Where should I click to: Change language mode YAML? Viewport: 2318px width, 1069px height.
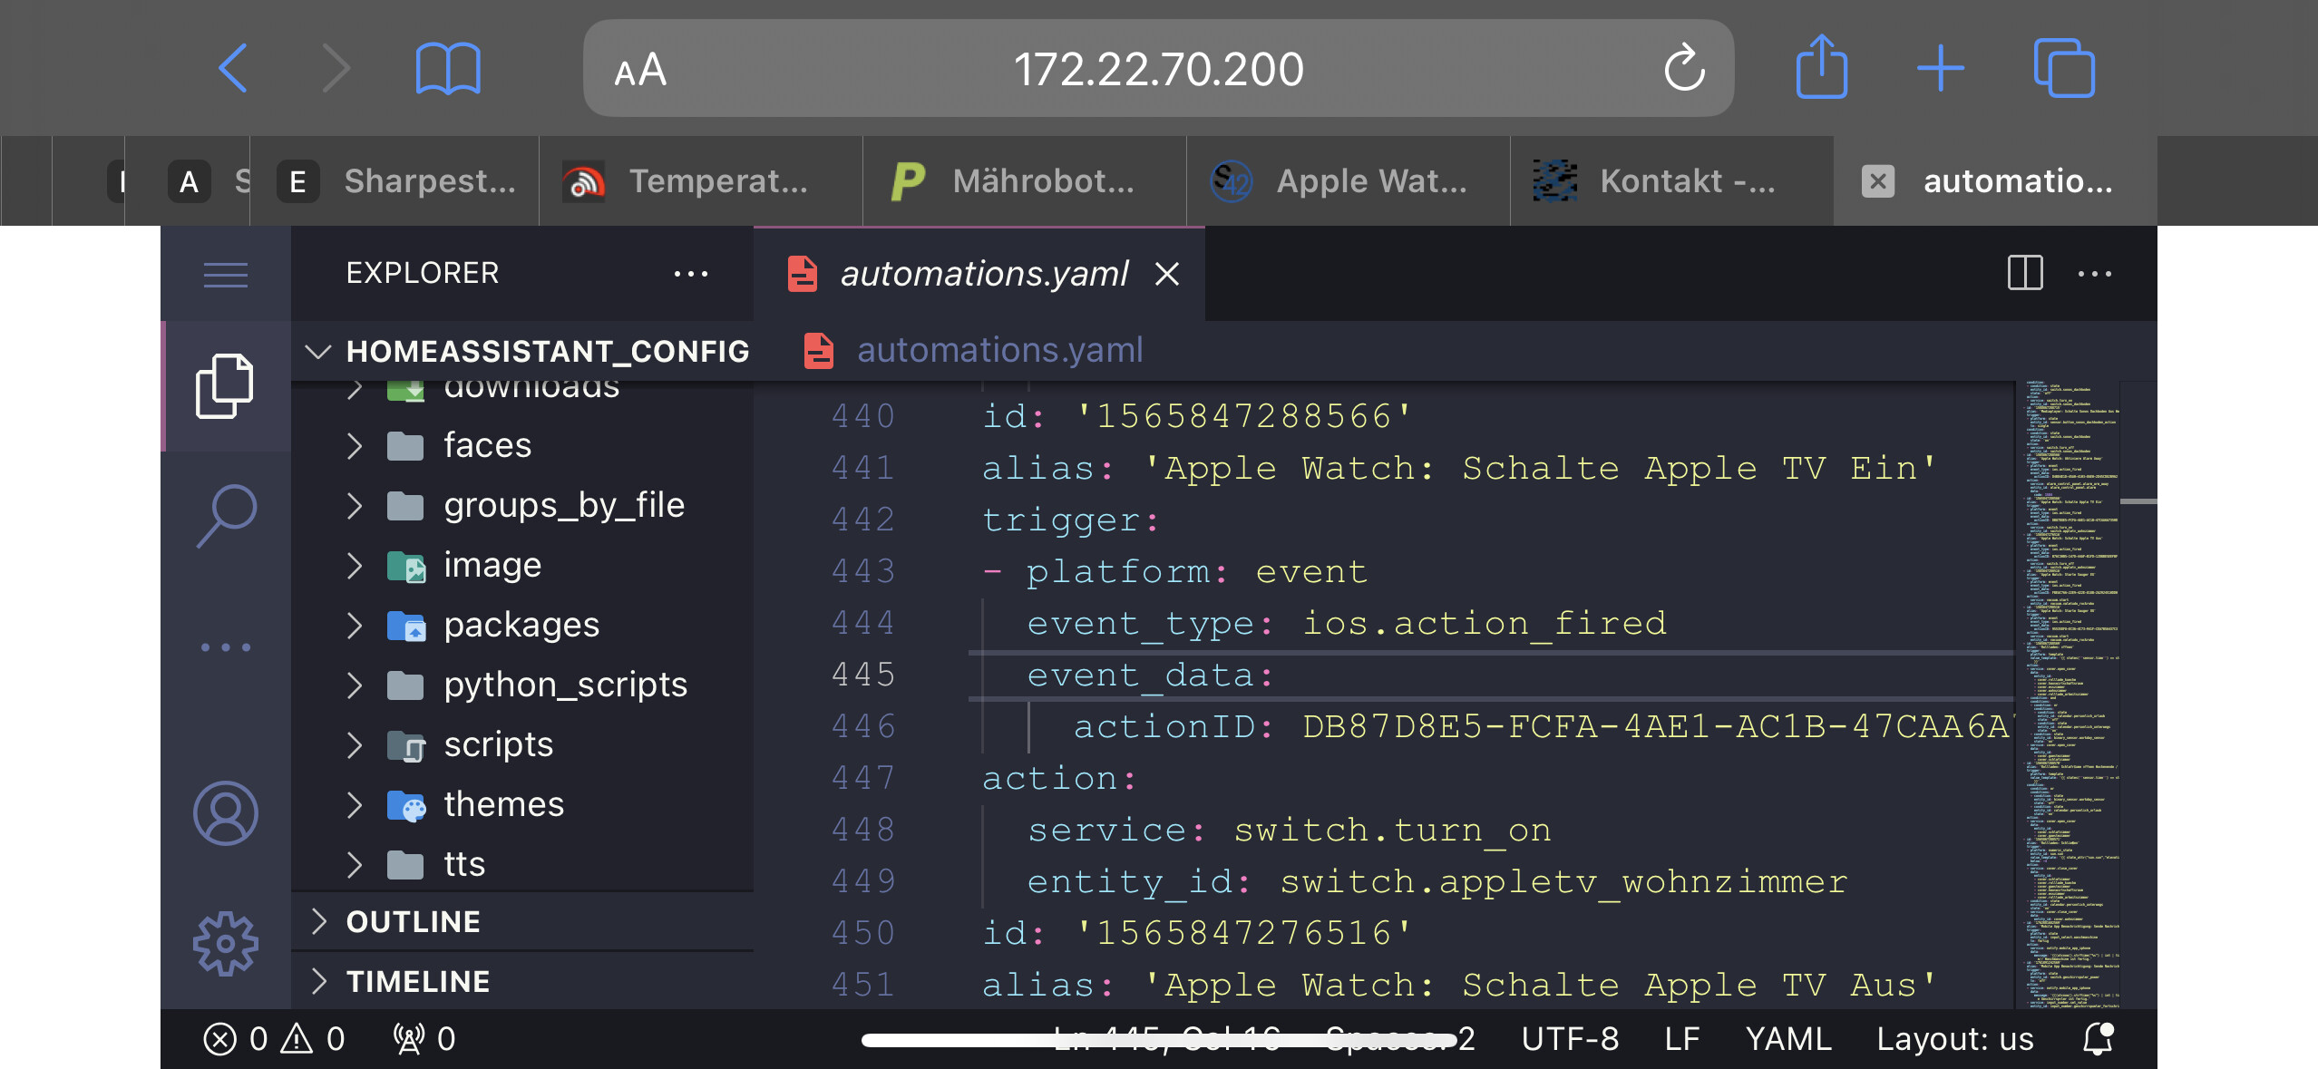point(1787,1039)
